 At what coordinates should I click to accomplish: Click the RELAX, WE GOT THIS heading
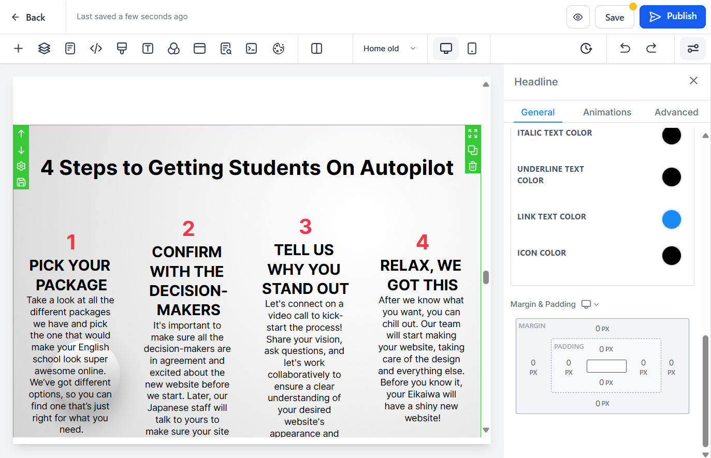click(422, 275)
